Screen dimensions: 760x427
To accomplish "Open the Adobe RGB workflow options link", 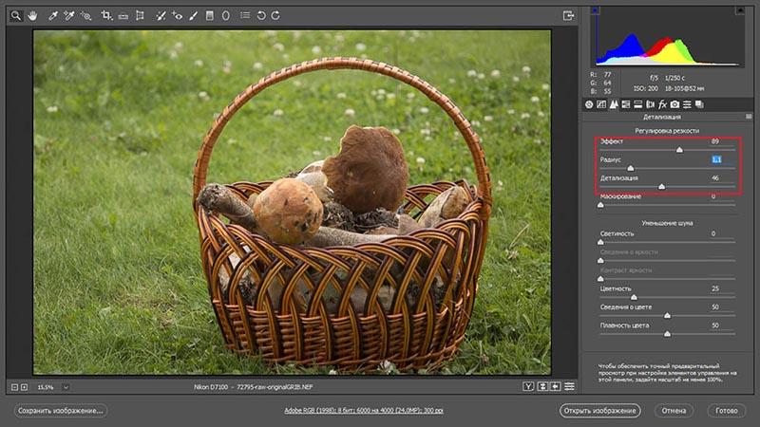I will (364, 411).
